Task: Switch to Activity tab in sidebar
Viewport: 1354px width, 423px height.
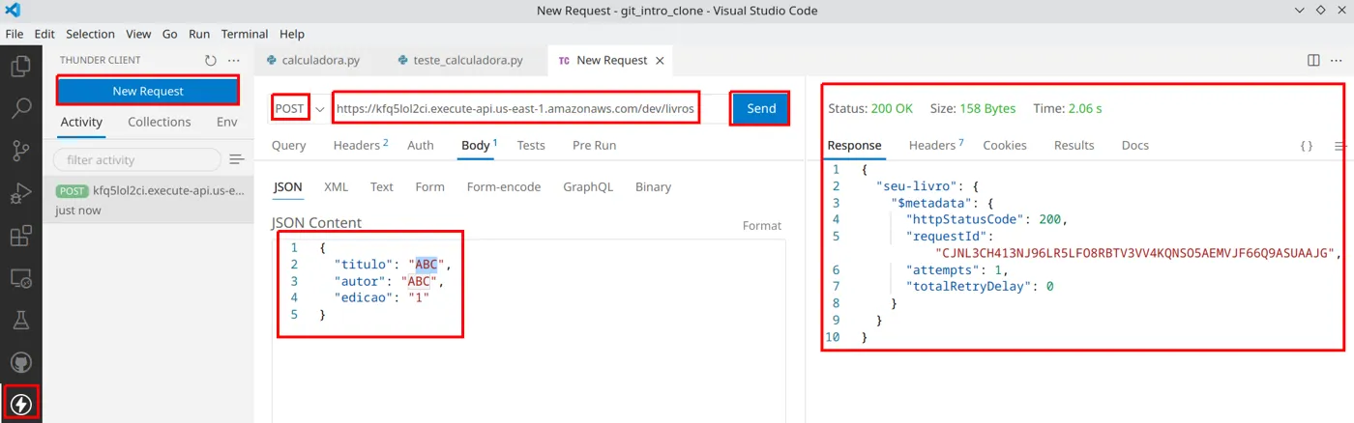Action: pyautogui.click(x=81, y=122)
